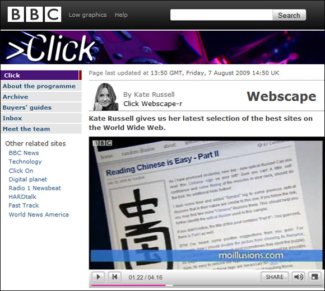This screenshot has height=291, width=325.
Task: Open the World News America link
Action: click(39, 214)
